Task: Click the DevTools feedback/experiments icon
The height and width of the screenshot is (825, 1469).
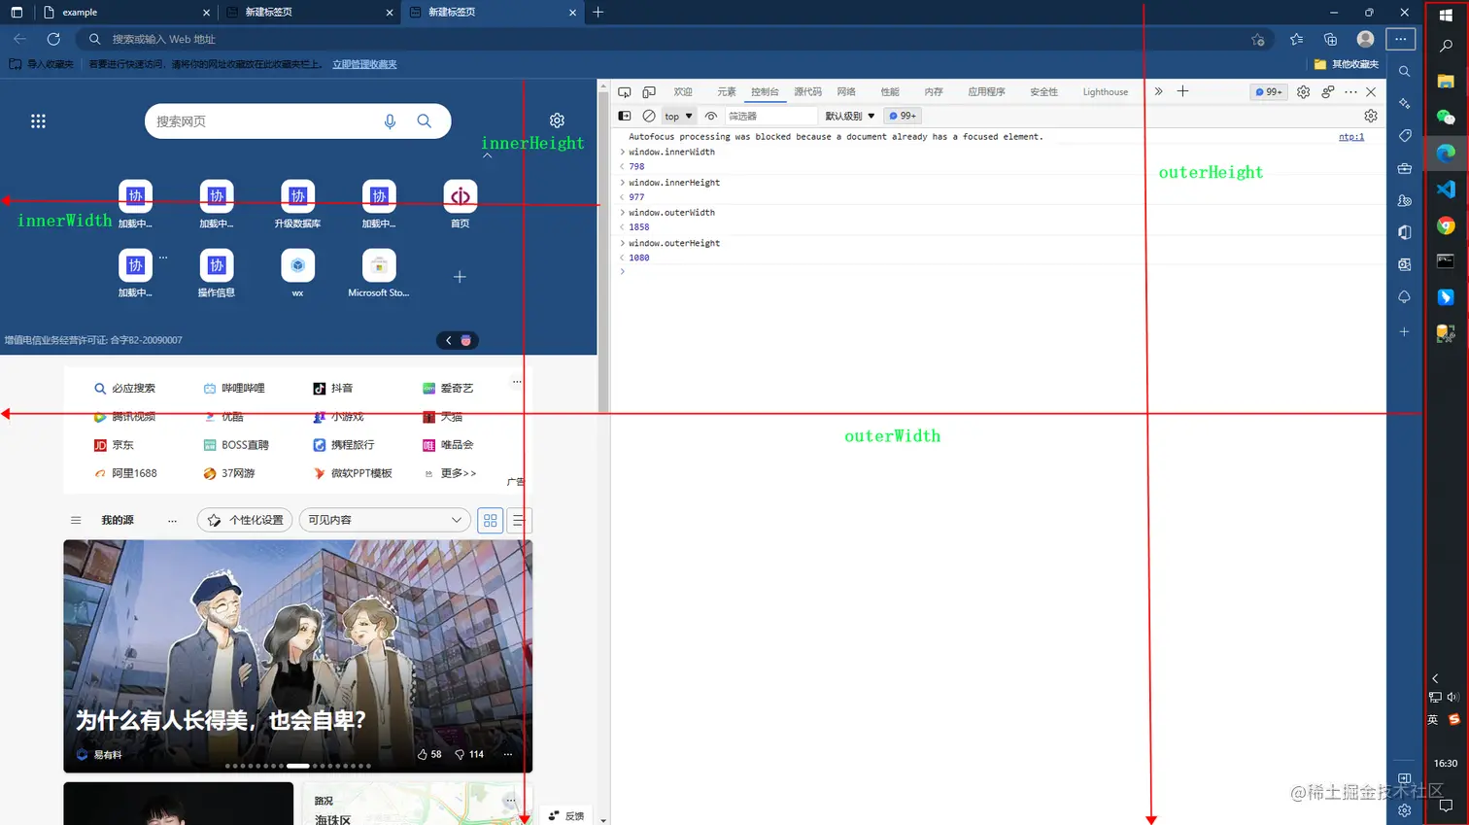Action: (1327, 91)
